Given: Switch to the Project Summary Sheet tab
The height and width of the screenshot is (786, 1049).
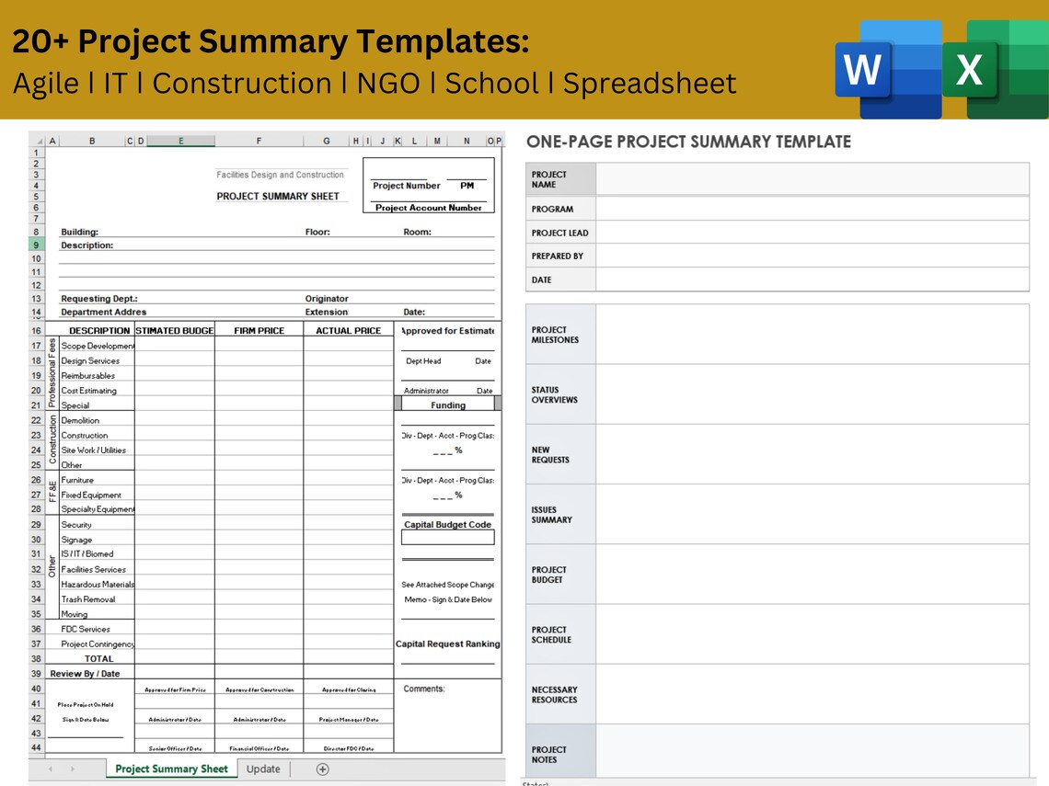Looking at the screenshot, I should coord(171,769).
